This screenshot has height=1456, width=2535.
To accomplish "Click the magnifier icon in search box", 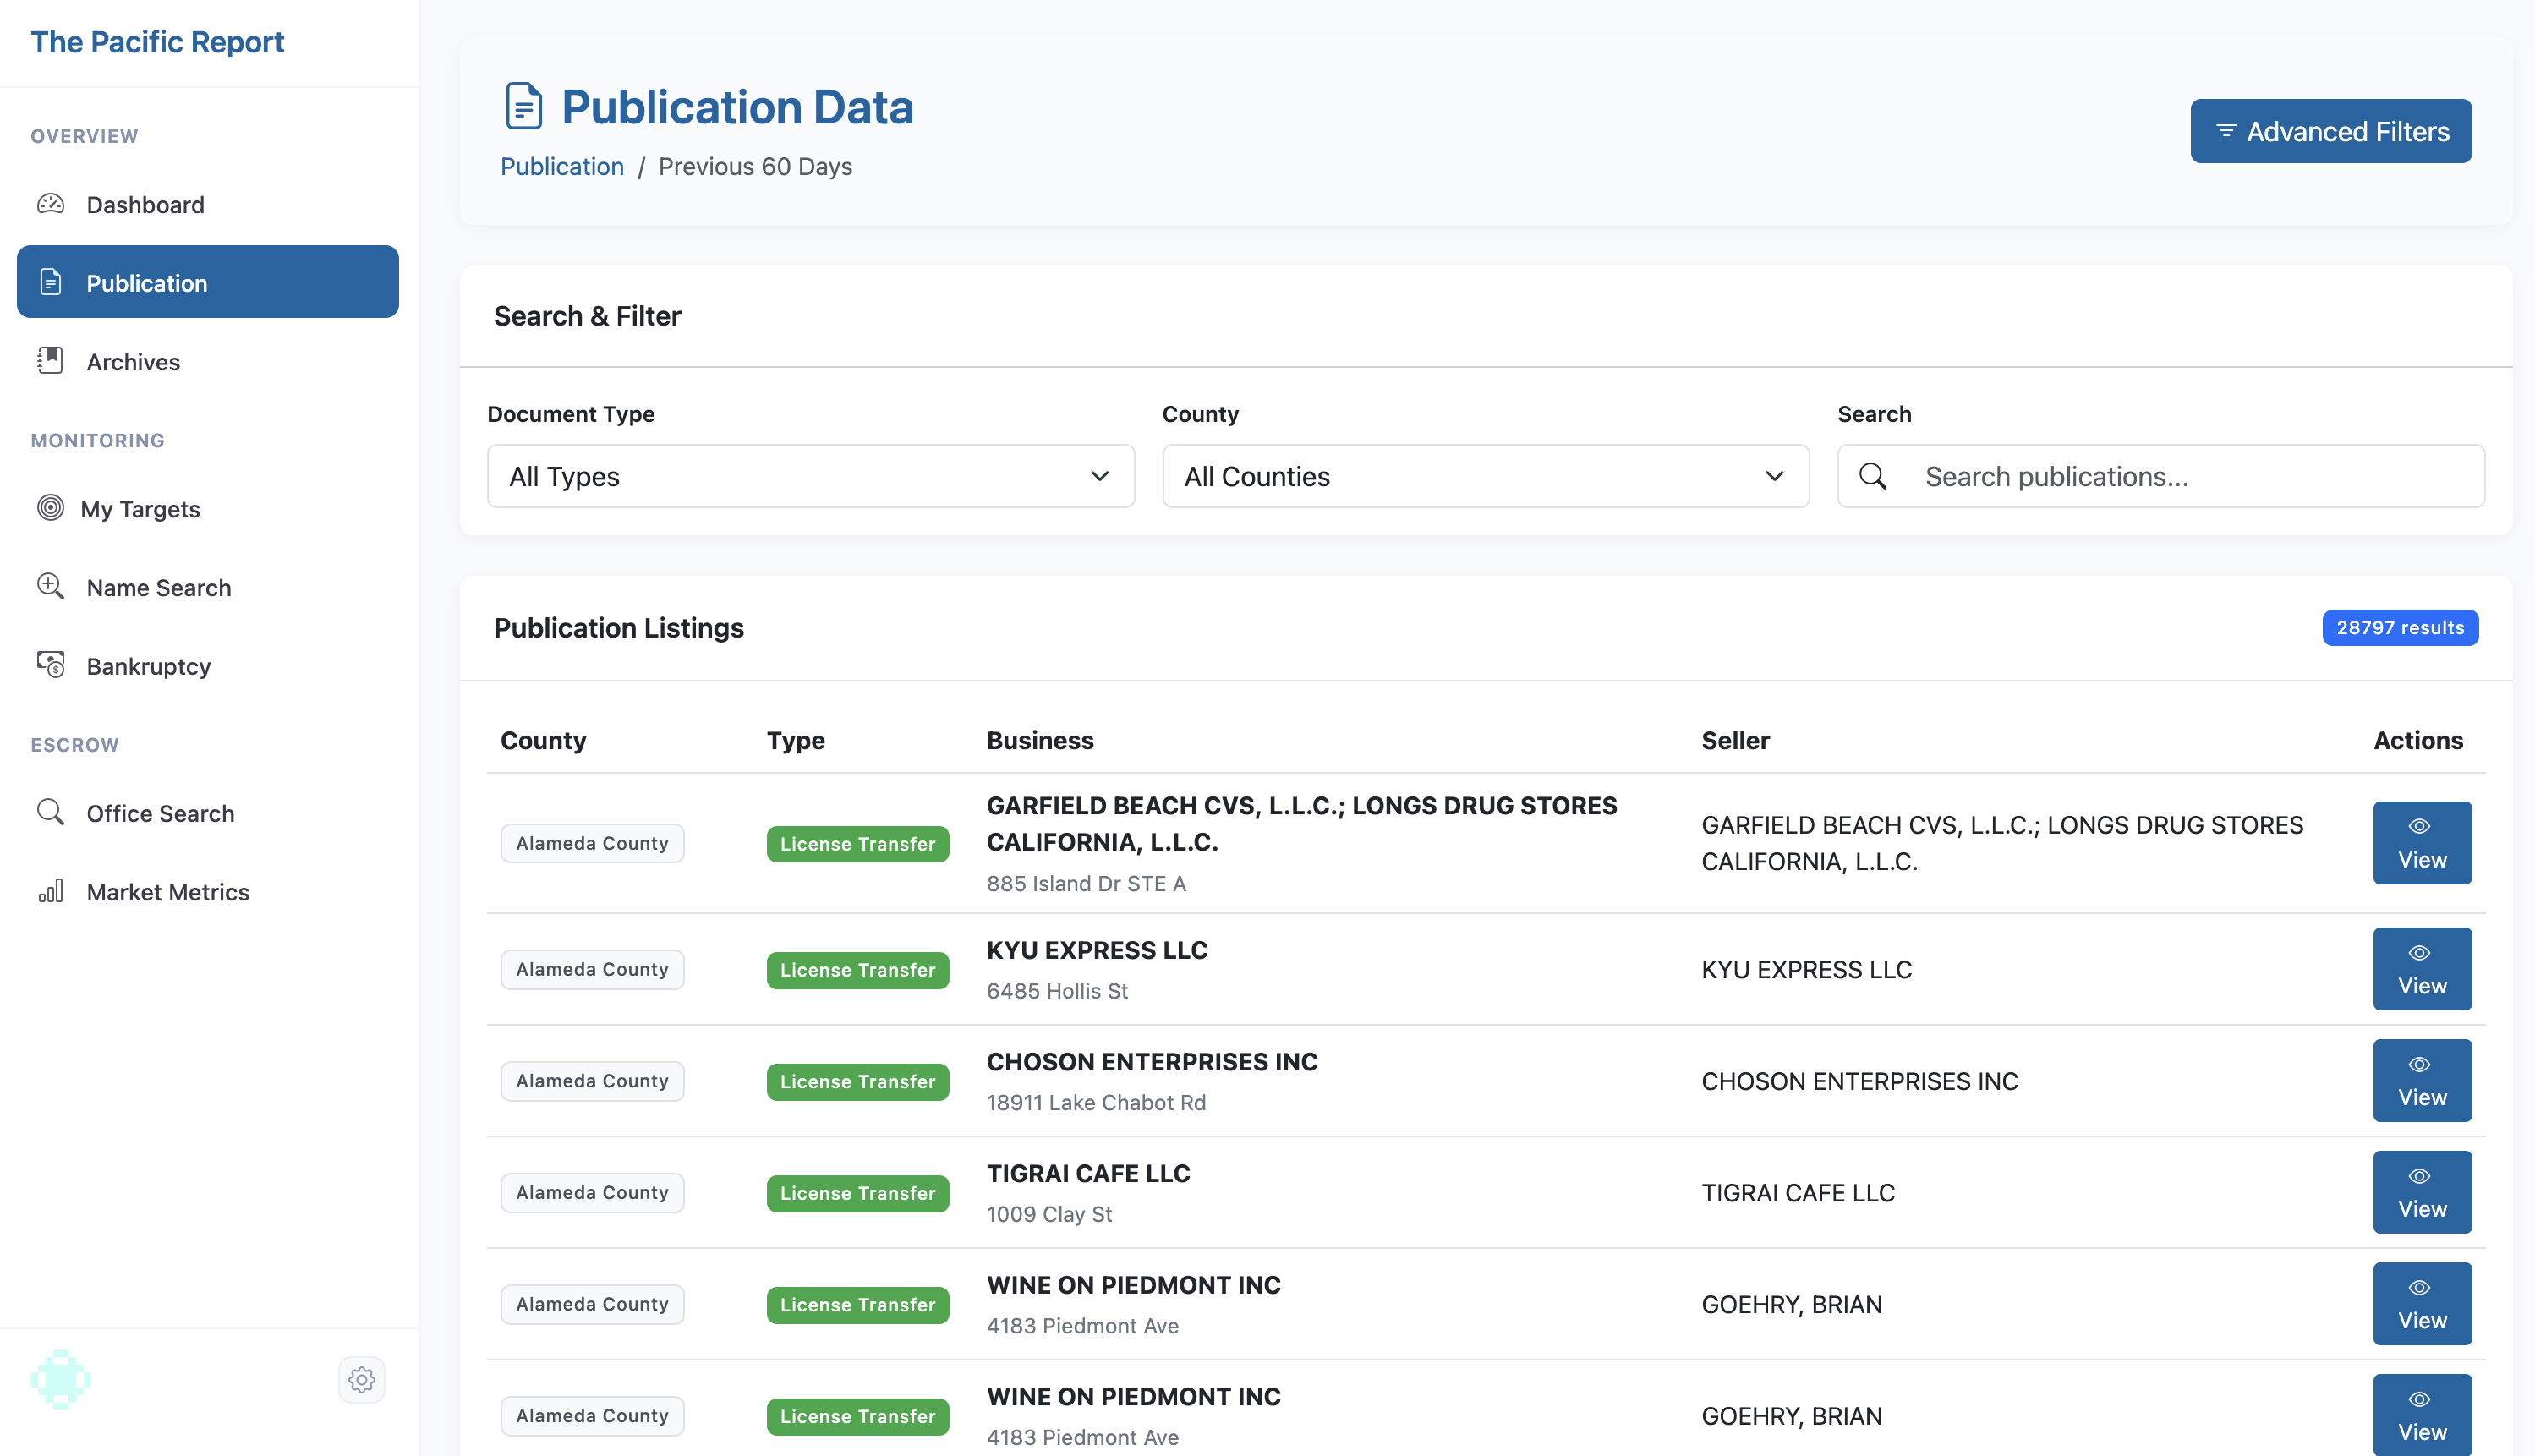I will point(1873,476).
